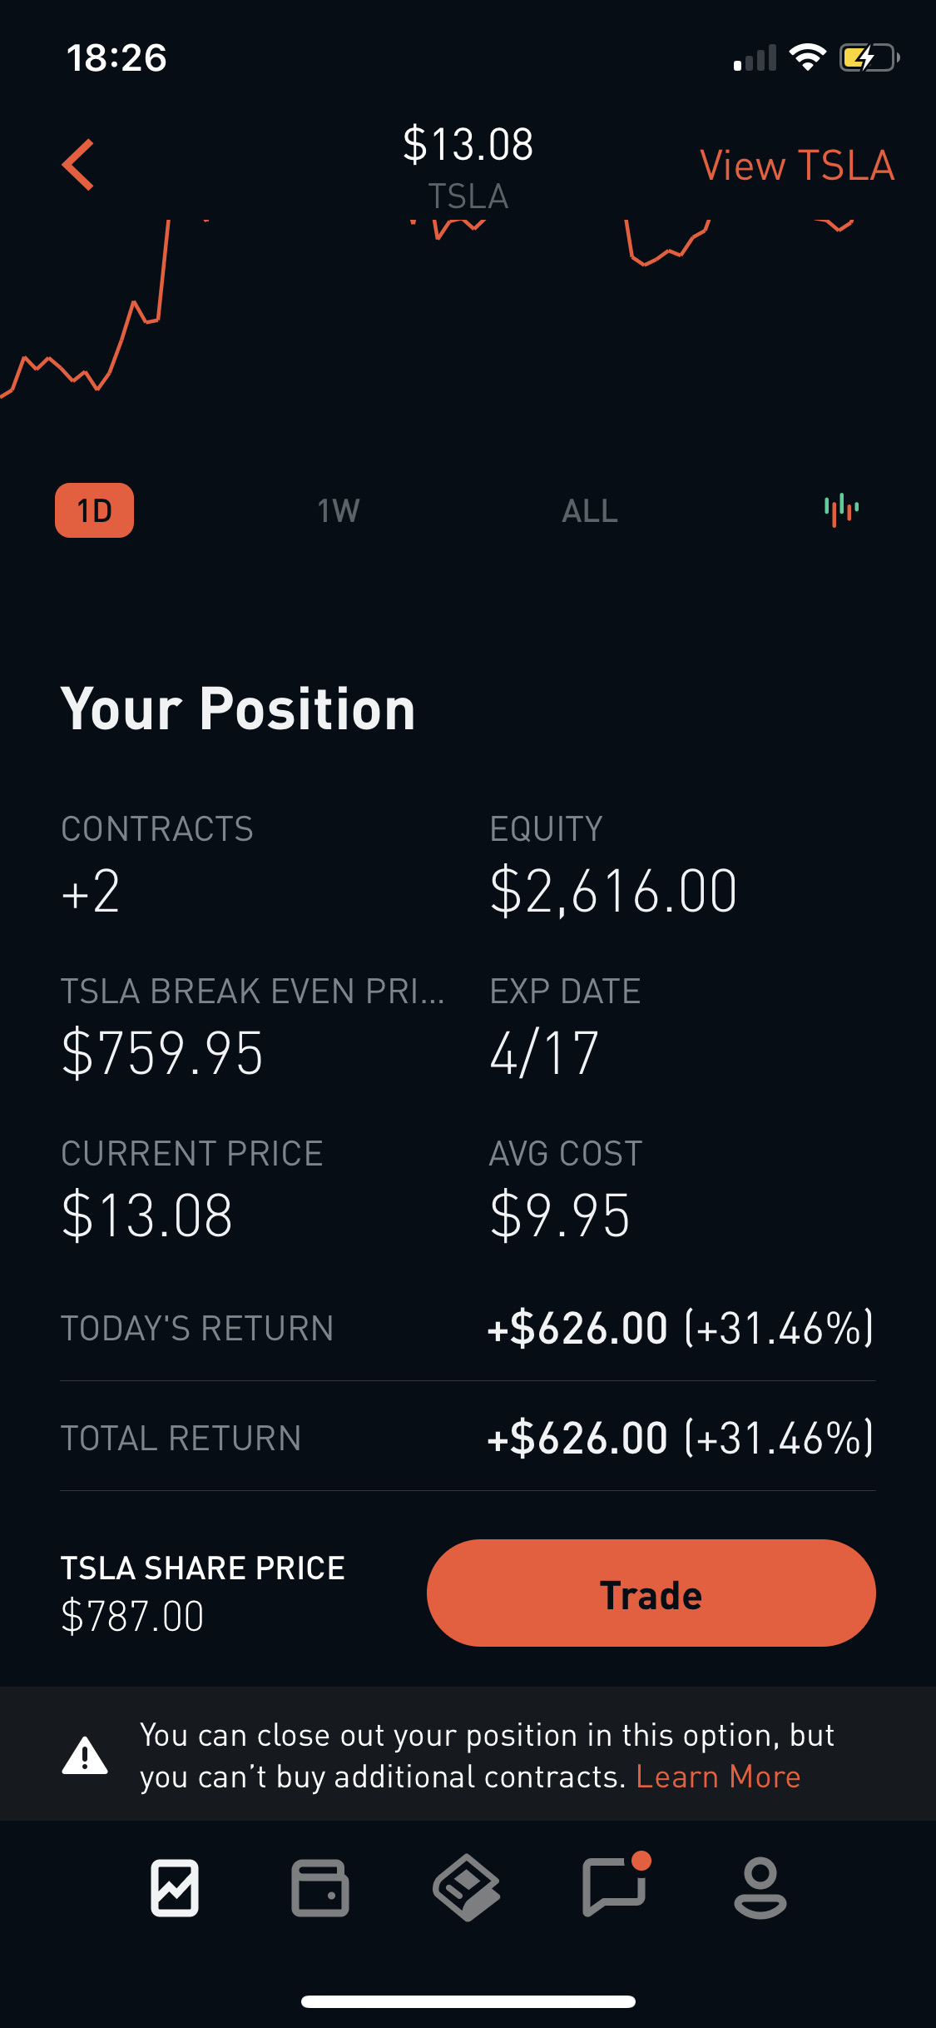Tap the back arrow icon

[78, 165]
